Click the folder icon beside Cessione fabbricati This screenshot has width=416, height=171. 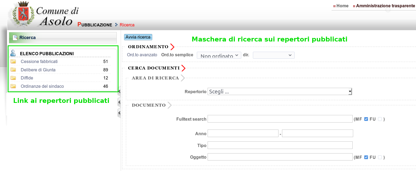(x=13, y=61)
